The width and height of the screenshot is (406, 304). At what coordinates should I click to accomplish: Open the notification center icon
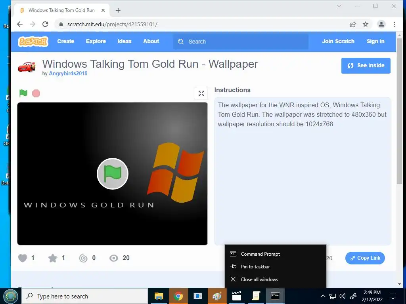[x=393, y=296]
